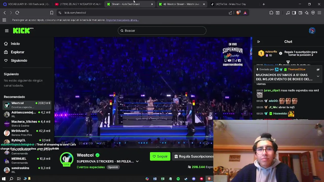The width and height of the screenshot is (324, 182).
Task: Click Importar marcadores ahora link
Action: click(x=122, y=20)
